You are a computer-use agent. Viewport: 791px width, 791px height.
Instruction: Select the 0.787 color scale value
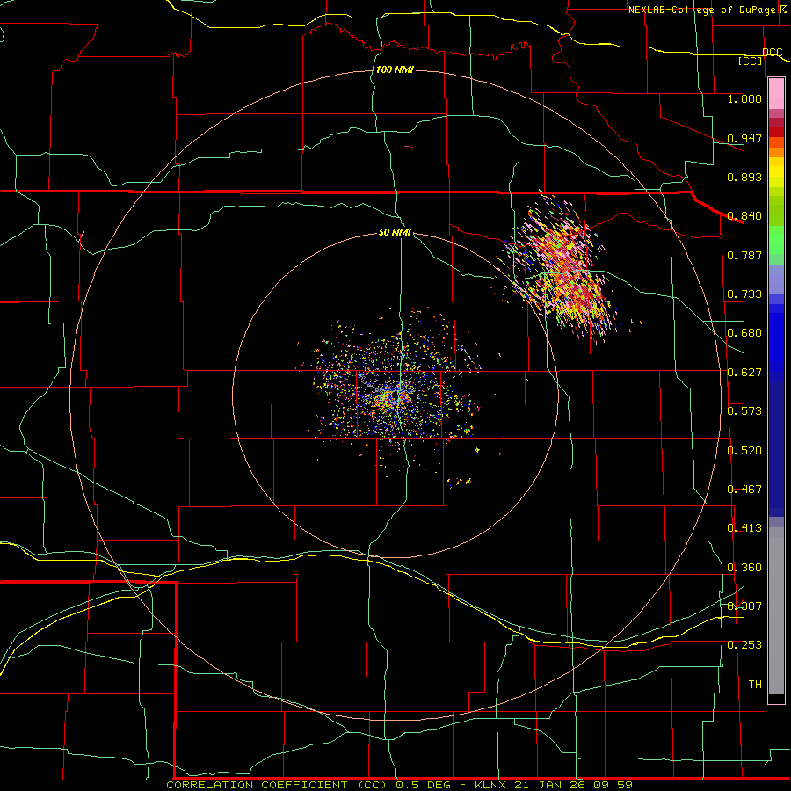coord(744,255)
